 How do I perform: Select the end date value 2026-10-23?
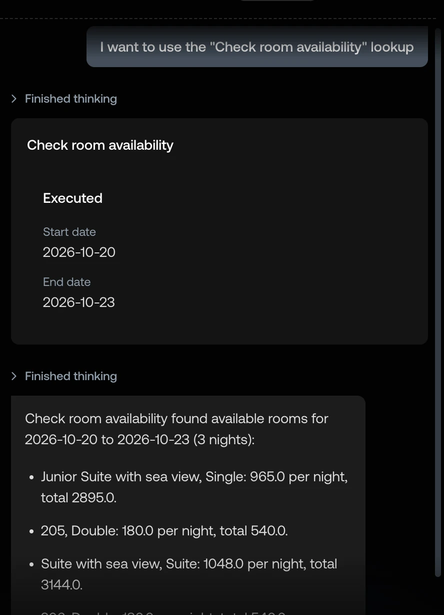coord(78,302)
